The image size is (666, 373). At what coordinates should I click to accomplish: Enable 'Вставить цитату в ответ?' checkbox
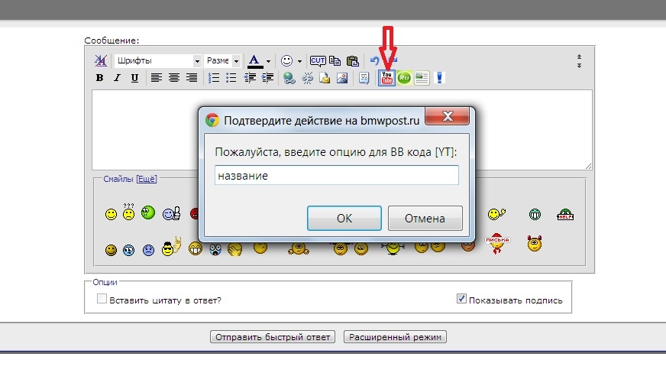click(x=102, y=300)
